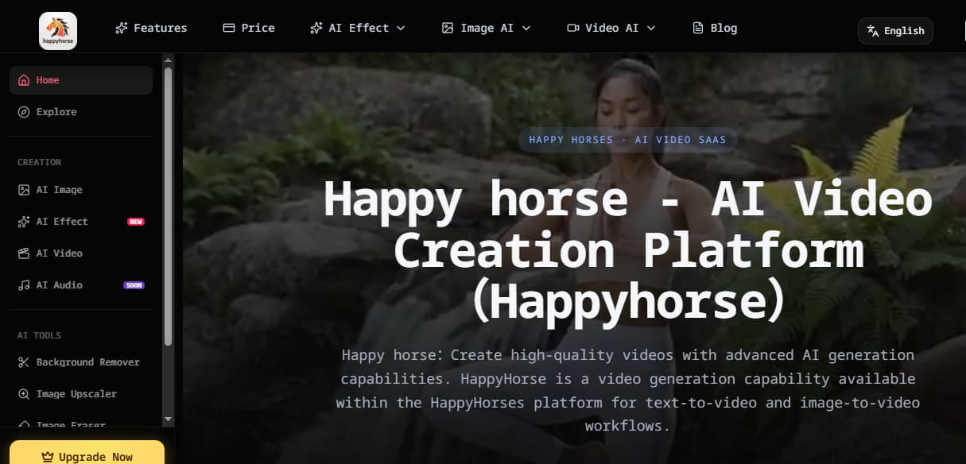Expand the AI Effect dropdown menu
966x464 pixels.
pos(357,27)
